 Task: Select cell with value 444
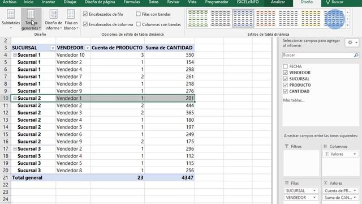[x=170, y=105]
